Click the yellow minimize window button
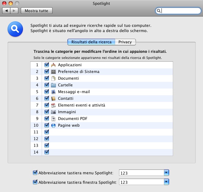 (x=11, y=3)
